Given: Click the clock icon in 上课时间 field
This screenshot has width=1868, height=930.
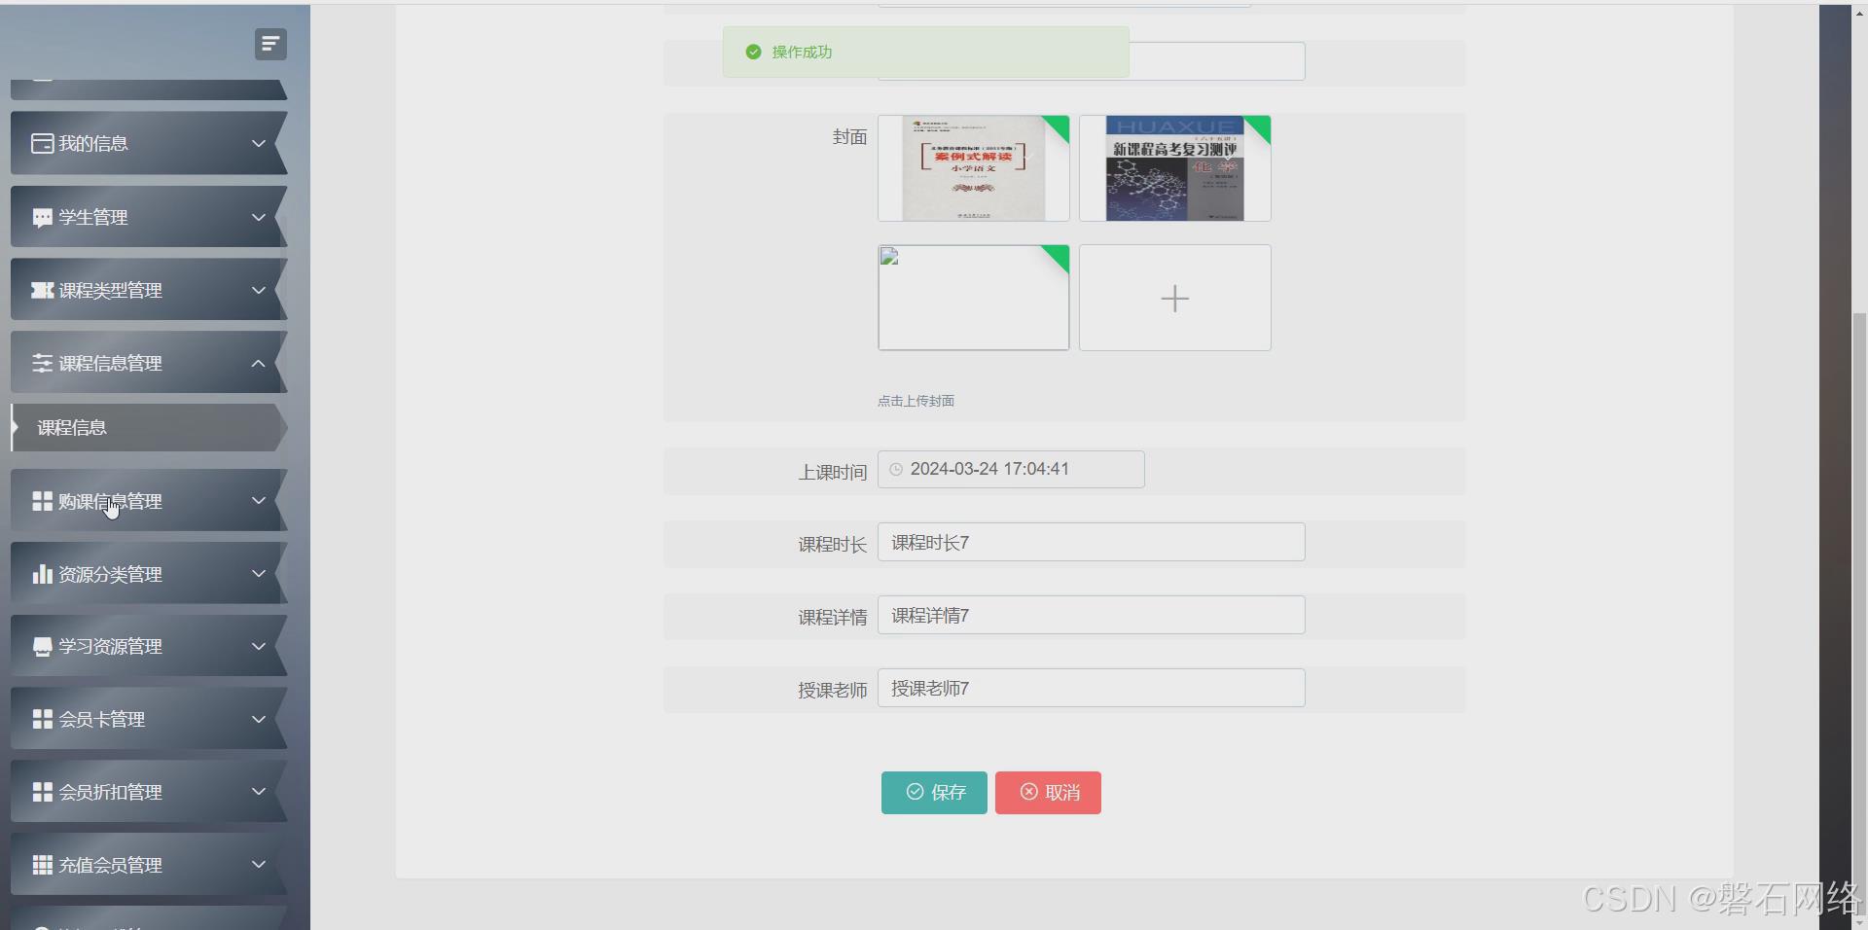Looking at the screenshot, I should click(x=896, y=469).
